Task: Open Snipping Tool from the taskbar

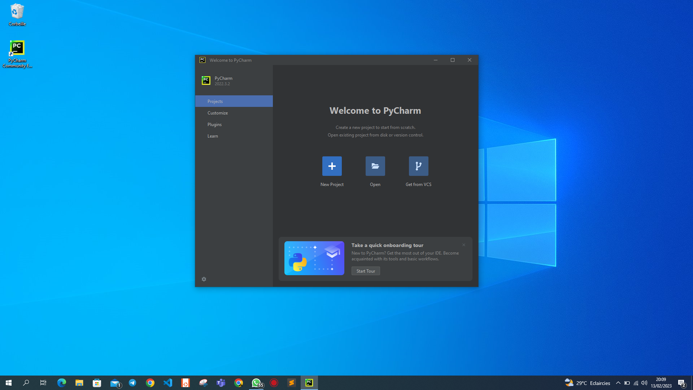Action: 203,383
